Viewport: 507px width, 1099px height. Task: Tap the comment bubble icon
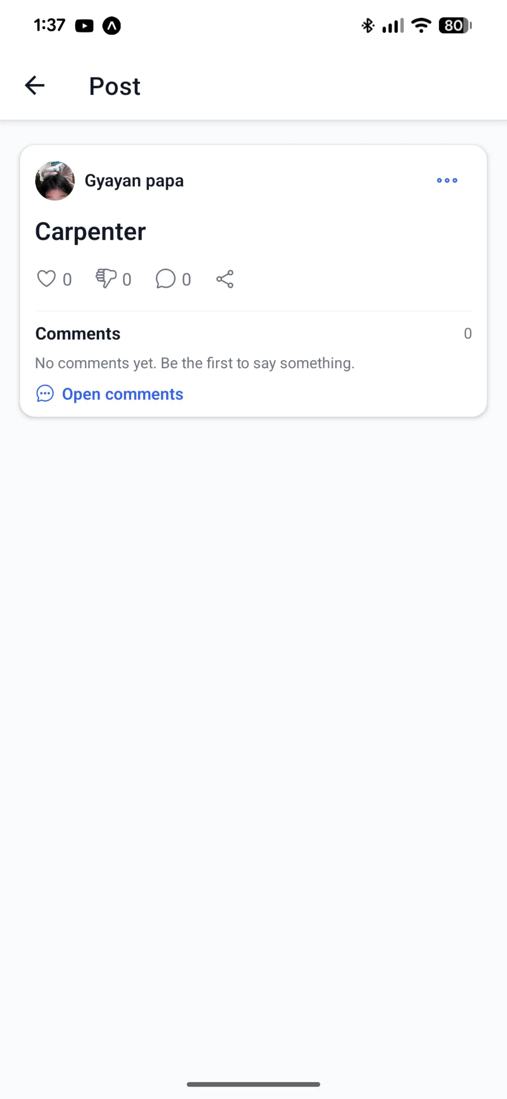(166, 279)
